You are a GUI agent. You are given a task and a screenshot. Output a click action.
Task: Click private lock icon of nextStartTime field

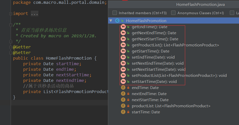128,100
